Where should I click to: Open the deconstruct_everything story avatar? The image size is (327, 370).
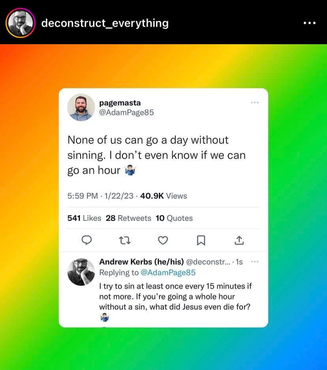tap(21, 23)
